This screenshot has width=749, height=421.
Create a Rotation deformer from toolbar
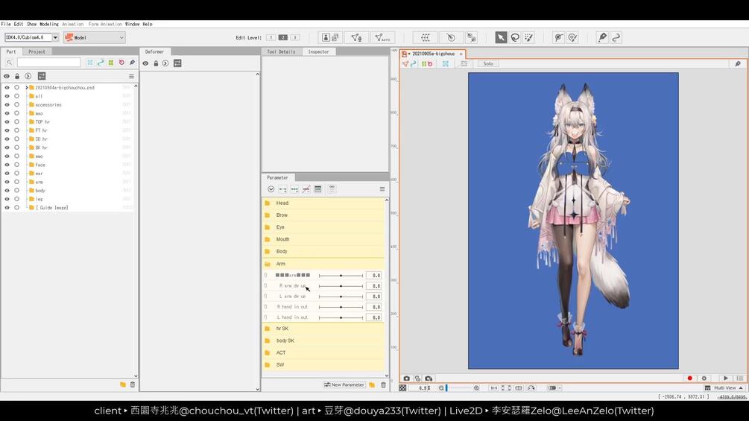pyautogui.click(x=451, y=37)
